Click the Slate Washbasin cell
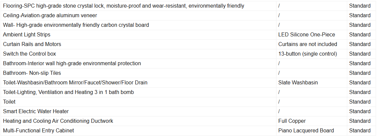Image resolution: width=377 pixels, height=137 pixels. [298, 83]
